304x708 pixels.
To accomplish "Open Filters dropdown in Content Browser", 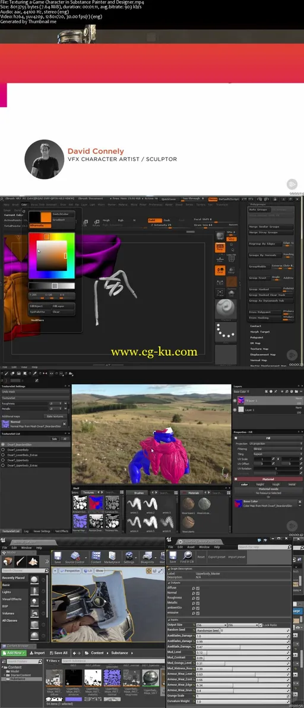I will [x=52, y=661].
